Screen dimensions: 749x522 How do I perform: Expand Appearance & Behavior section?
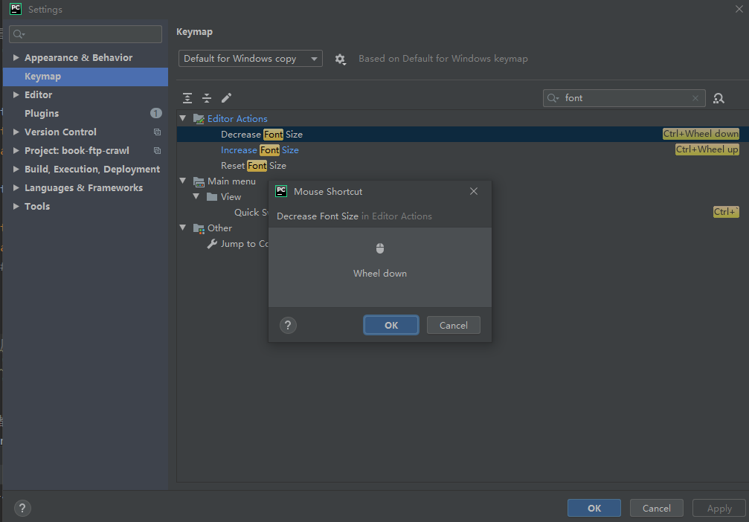click(16, 57)
